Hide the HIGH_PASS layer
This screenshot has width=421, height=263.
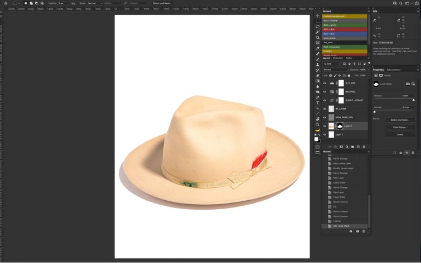[324, 117]
